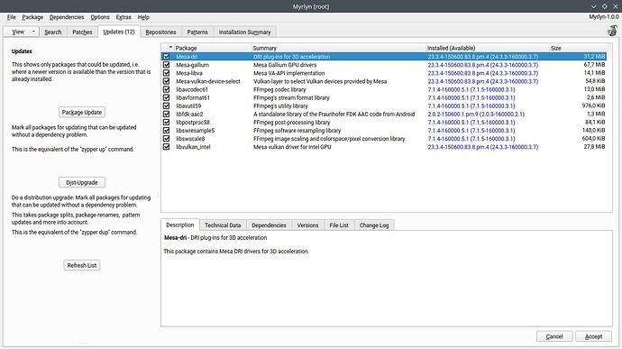Open the Options menu

click(99, 17)
